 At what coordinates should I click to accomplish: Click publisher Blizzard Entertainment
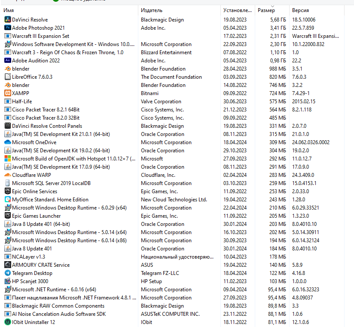click(166, 52)
